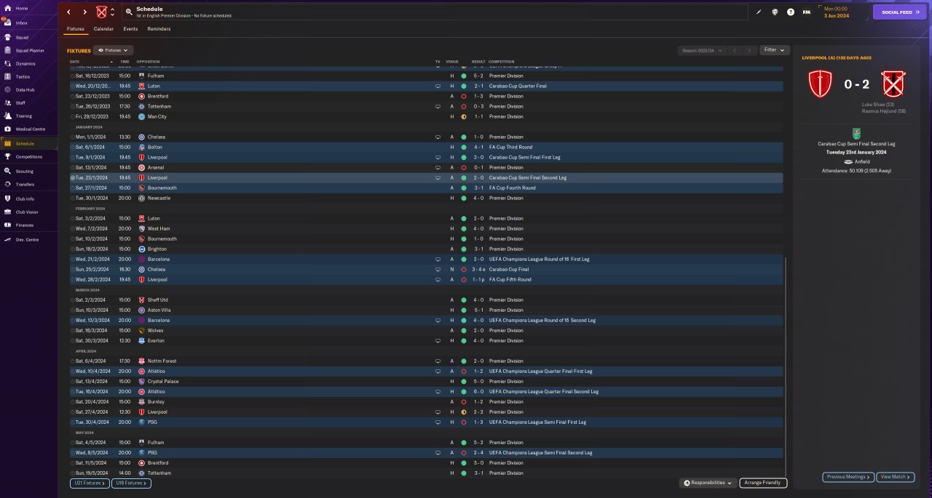The width and height of the screenshot is (932, 498).
Task: Navigate forward with the right arrow
Action: tap(84, 12)
